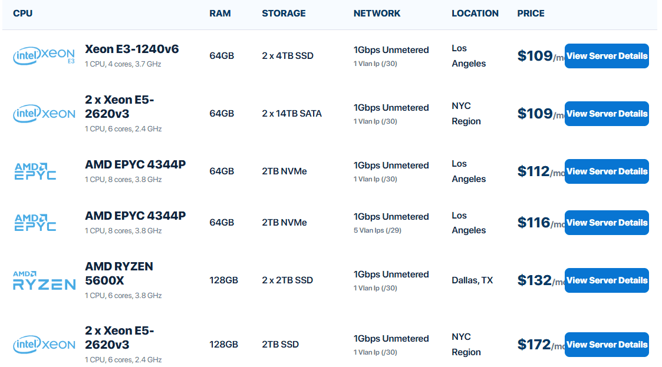Click the Intel Xeon E3 logo in the first row
The image size is (662, 367).
click(44, 56)
